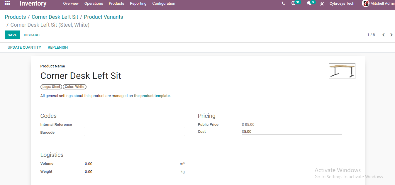Click the Public Price label
395x185 pixels.
click(x=208, y=125)
